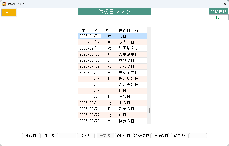Click the 検索 F5 search button

[x=105, y=136]
